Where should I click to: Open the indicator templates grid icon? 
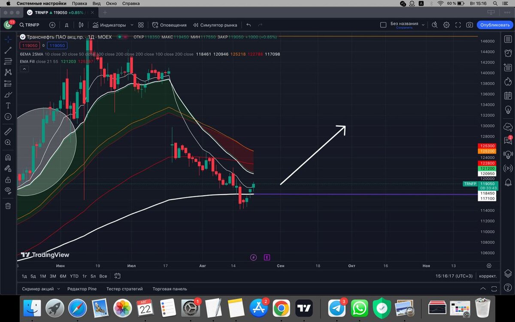tap(141, 25)
